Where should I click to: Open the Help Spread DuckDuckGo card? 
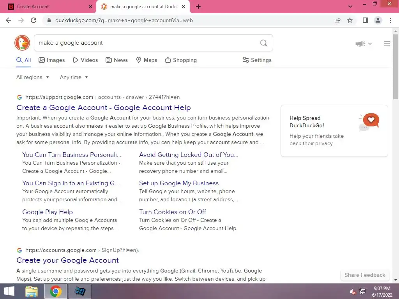pos(334,131)
